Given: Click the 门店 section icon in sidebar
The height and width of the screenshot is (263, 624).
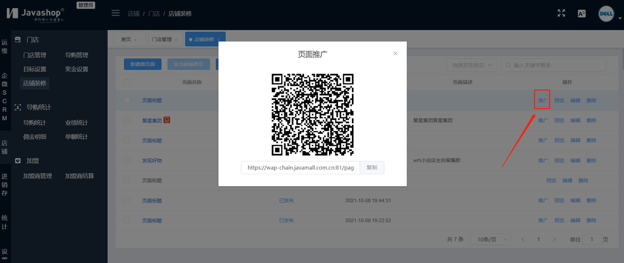Looking at the screenshot, I should 18,39.
